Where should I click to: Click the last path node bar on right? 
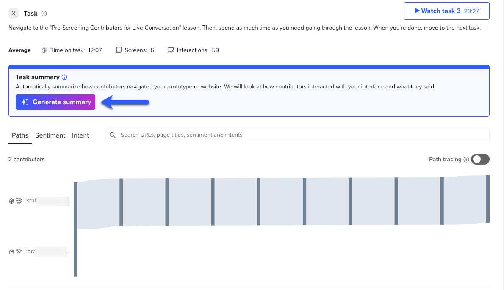click(488, 199)
